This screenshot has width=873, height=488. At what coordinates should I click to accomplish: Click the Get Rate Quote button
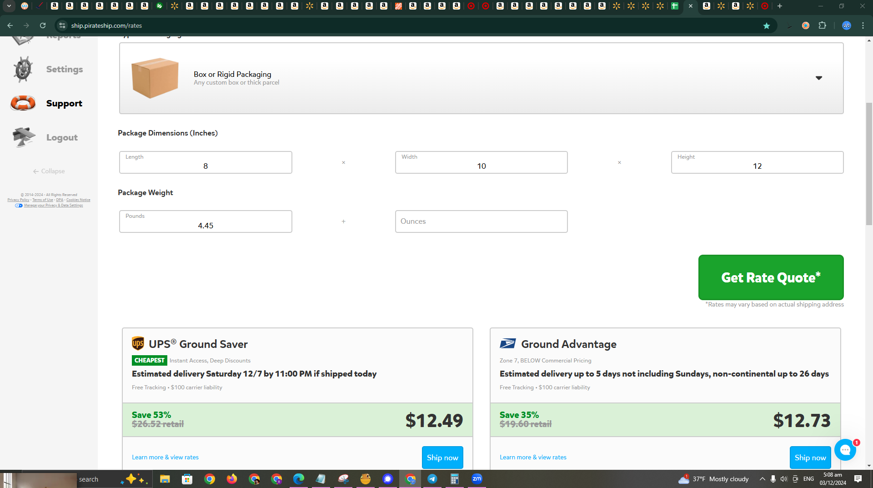[771, 277]
